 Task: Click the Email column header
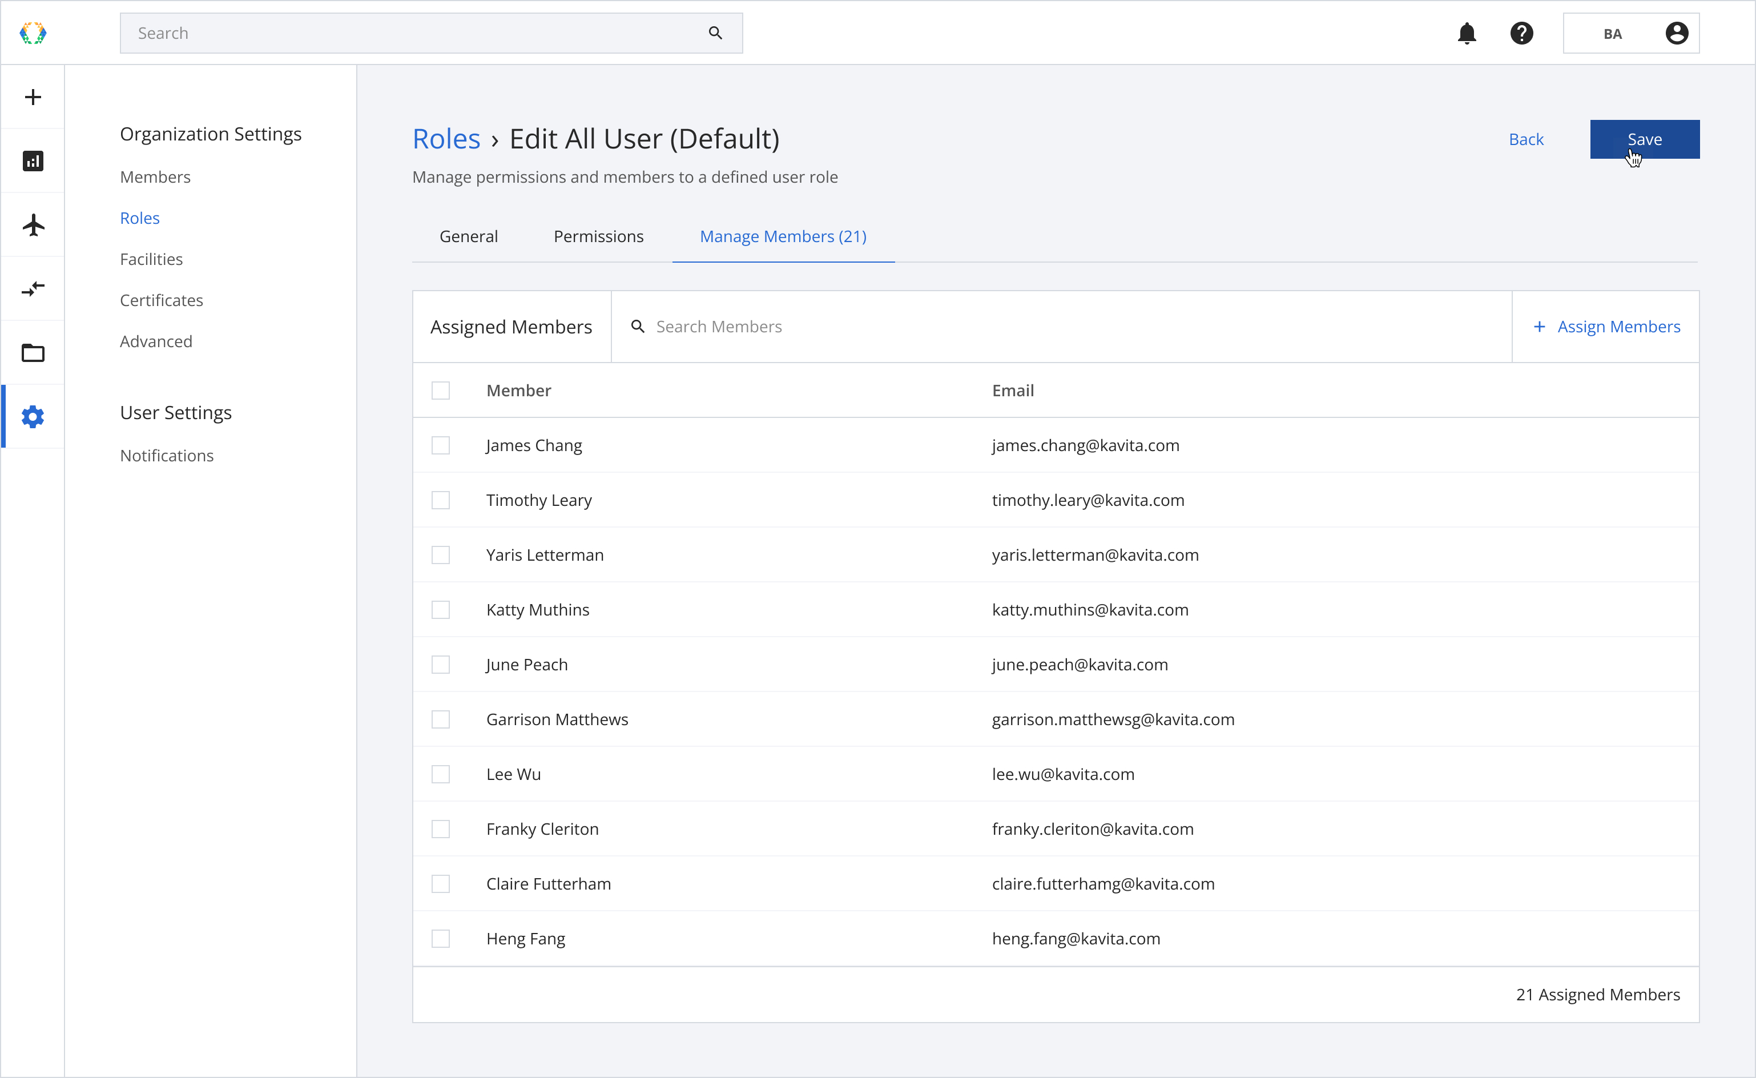[1013, 391]
